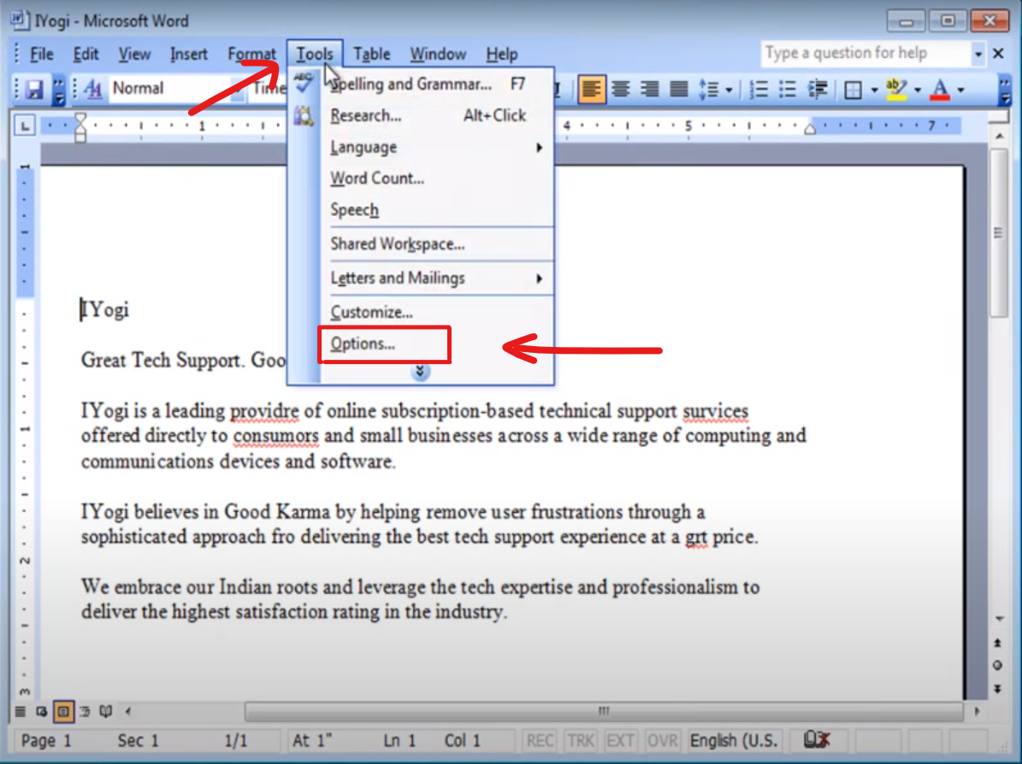Open the Help menu
The image size is (1022, 764).
tap(501, 54)
